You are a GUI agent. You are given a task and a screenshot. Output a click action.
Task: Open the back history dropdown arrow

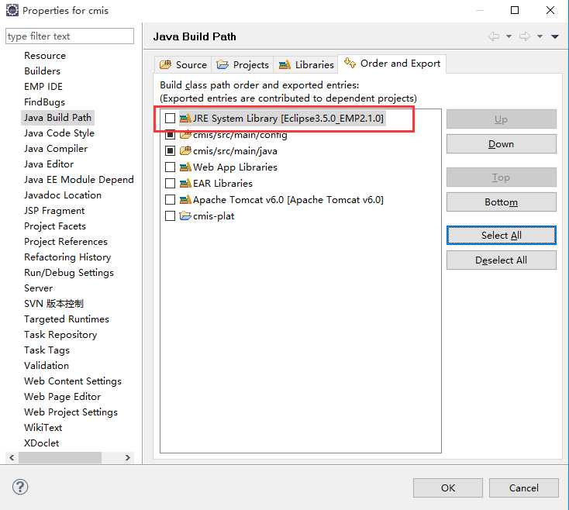509,36
